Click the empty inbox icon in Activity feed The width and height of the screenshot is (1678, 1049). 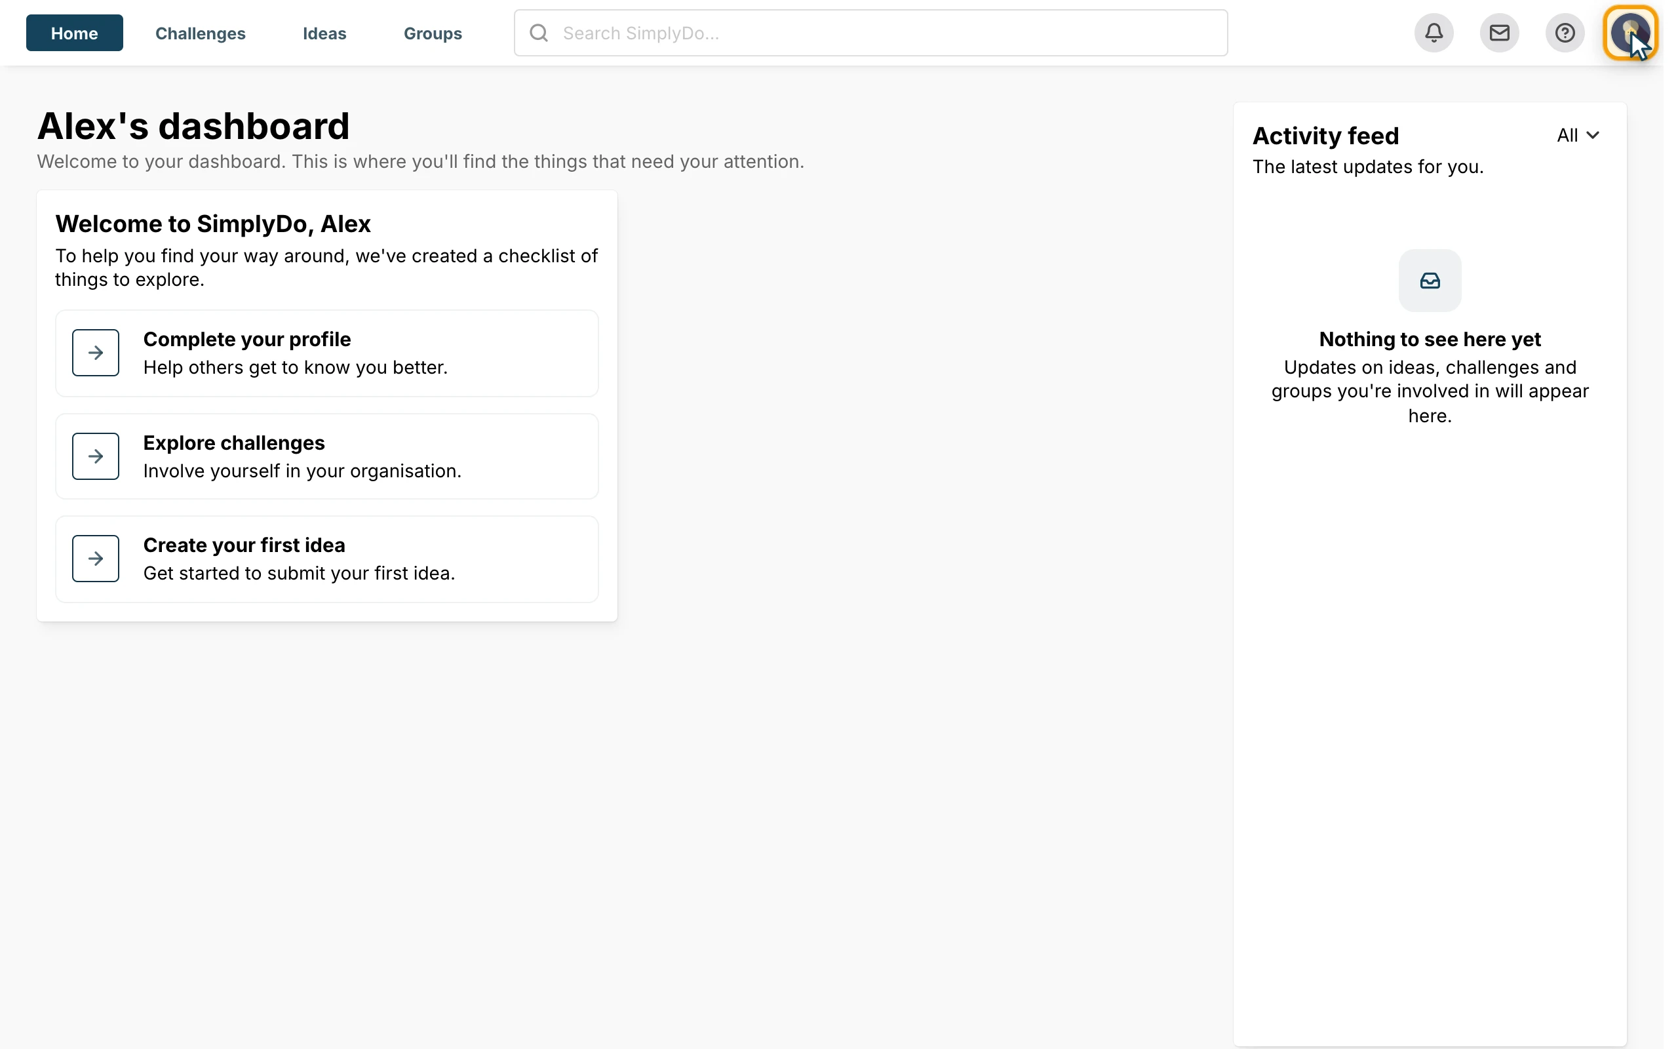click(x=1430, y=281)
